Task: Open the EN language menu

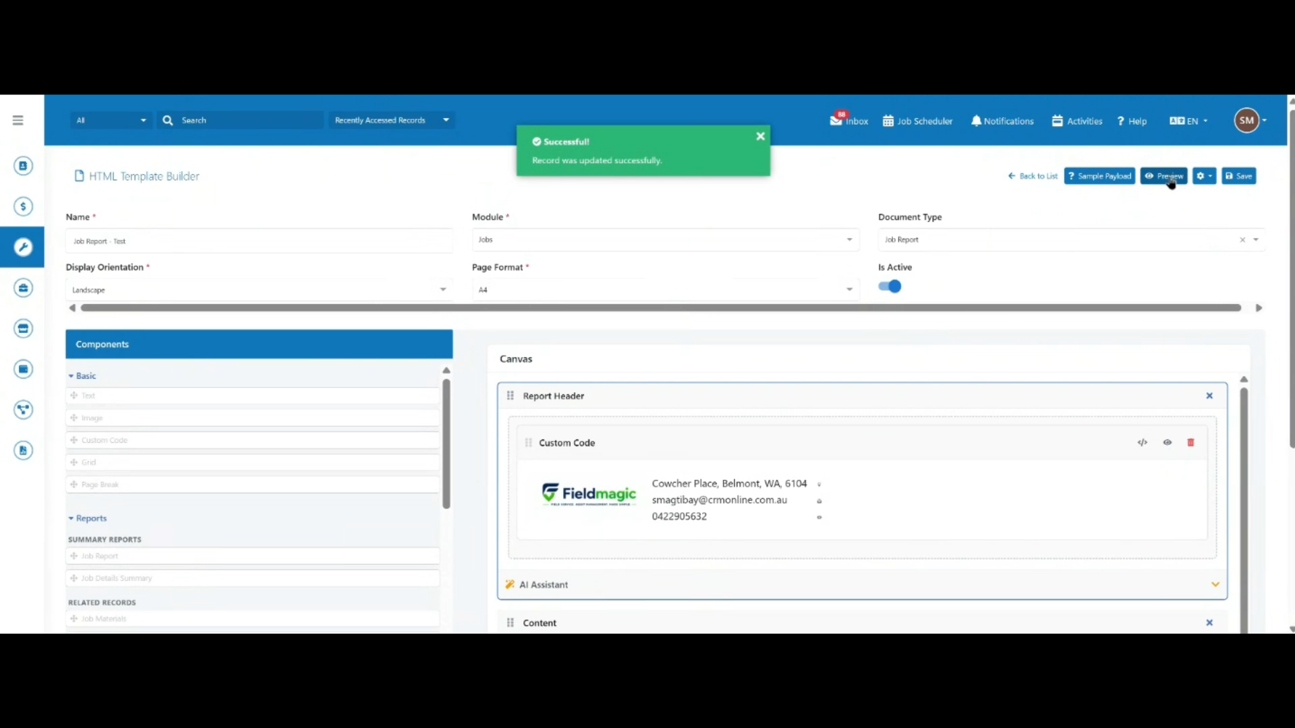Action: [x=1188, y=121]
